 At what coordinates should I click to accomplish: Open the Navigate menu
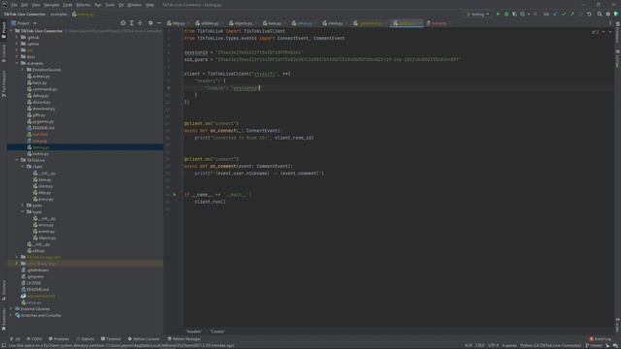tap(51, 5)
